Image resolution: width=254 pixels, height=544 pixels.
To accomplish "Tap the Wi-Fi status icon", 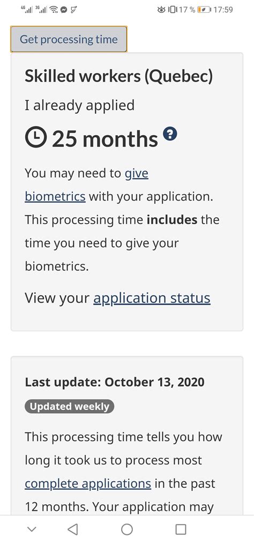I will click(x=54, y=10).
